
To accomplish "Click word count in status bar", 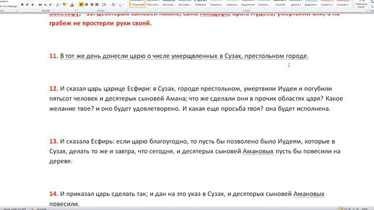I will [x=14, y=209].
